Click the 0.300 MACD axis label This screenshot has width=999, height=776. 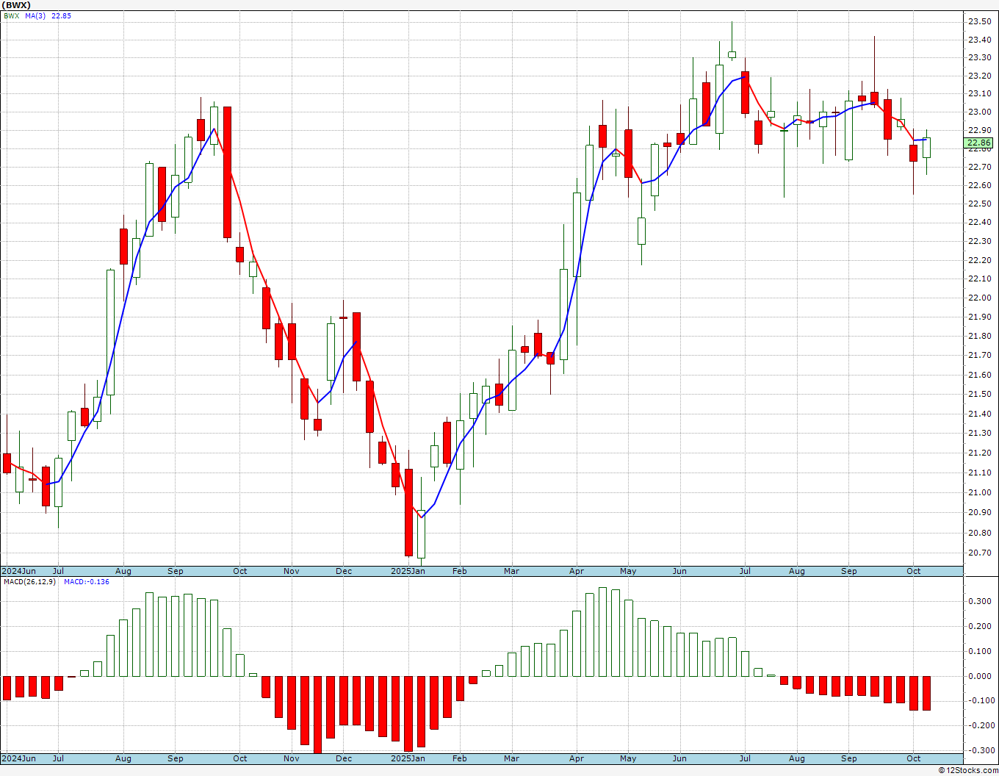tap(981, 601)
